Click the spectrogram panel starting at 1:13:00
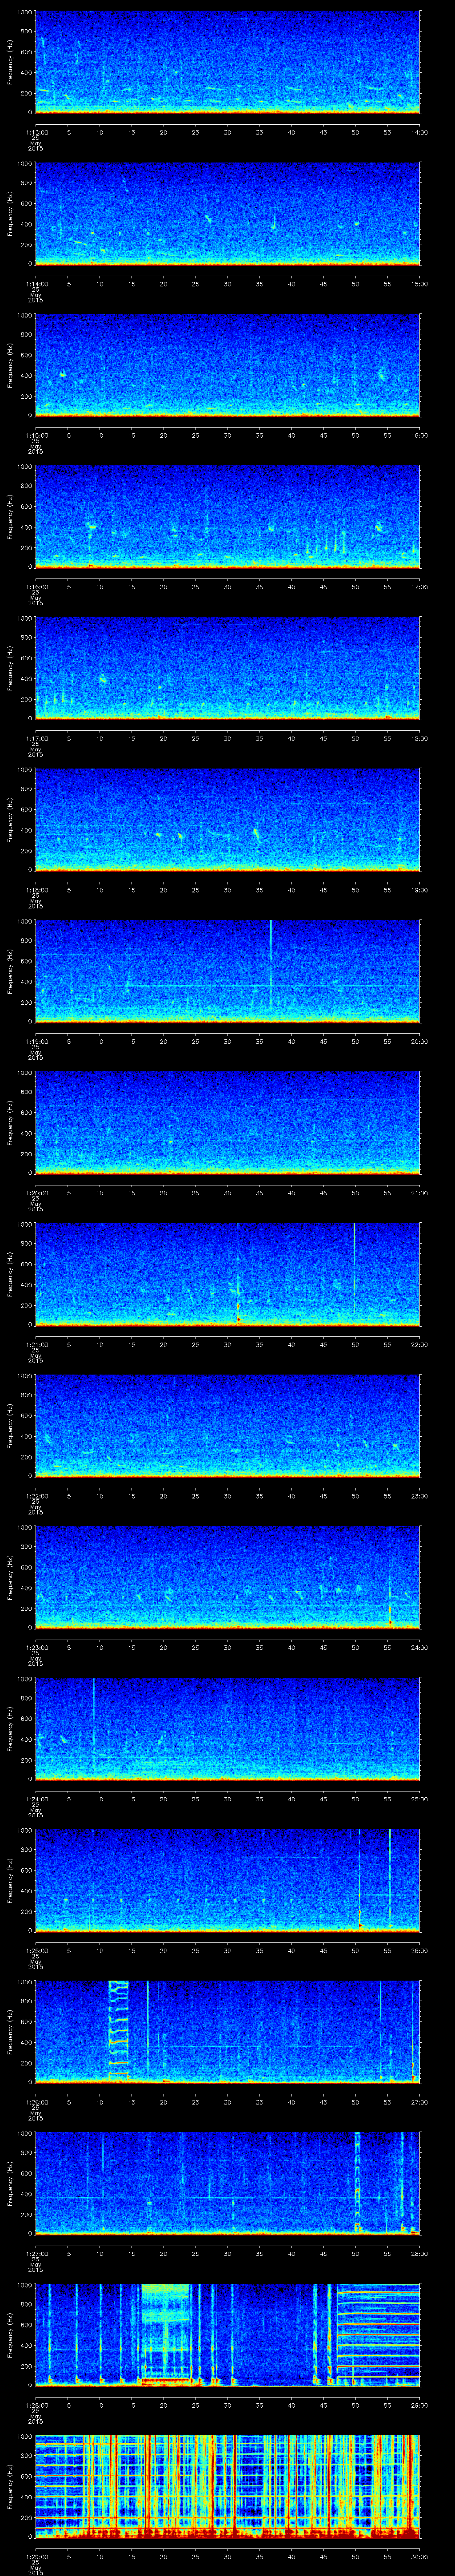Screen dimensions: 455x2576 tap(228, 63)
